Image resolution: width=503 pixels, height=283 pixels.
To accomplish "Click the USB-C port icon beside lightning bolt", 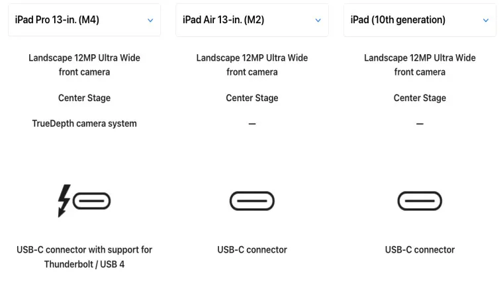I will pyautogui.click(x=92, y=200).
